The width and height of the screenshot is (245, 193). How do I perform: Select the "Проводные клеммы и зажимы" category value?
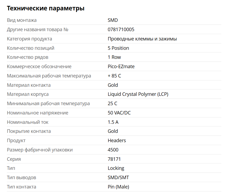(142, 39)
